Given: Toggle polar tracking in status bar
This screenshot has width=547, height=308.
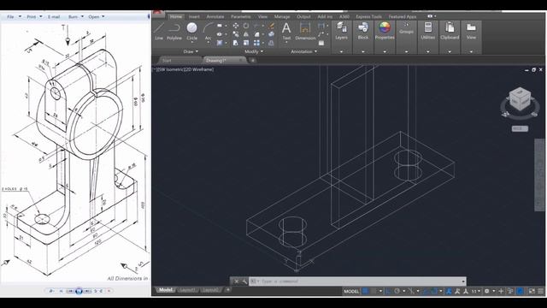Looking at the screenshot, I should tap(397, 291).
